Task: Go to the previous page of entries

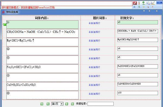Action: click(x=48, y=104)
